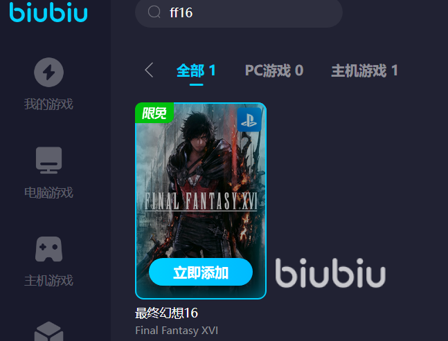Select the 我的游戏 sidebar label
The image size is (448, 341).
(x=49, y=104)
